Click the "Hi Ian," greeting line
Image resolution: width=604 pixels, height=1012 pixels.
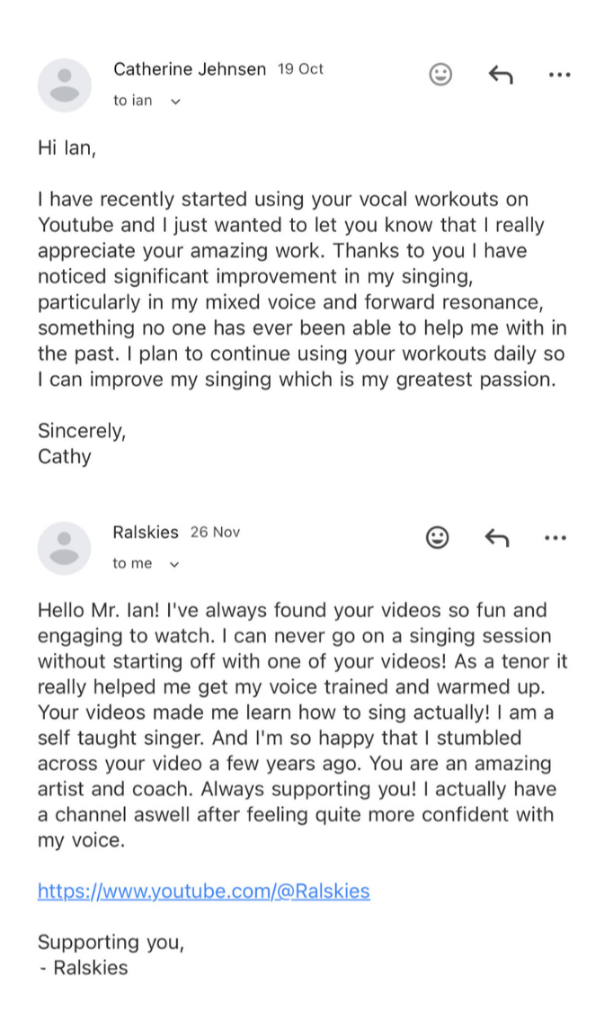point(67,148)
